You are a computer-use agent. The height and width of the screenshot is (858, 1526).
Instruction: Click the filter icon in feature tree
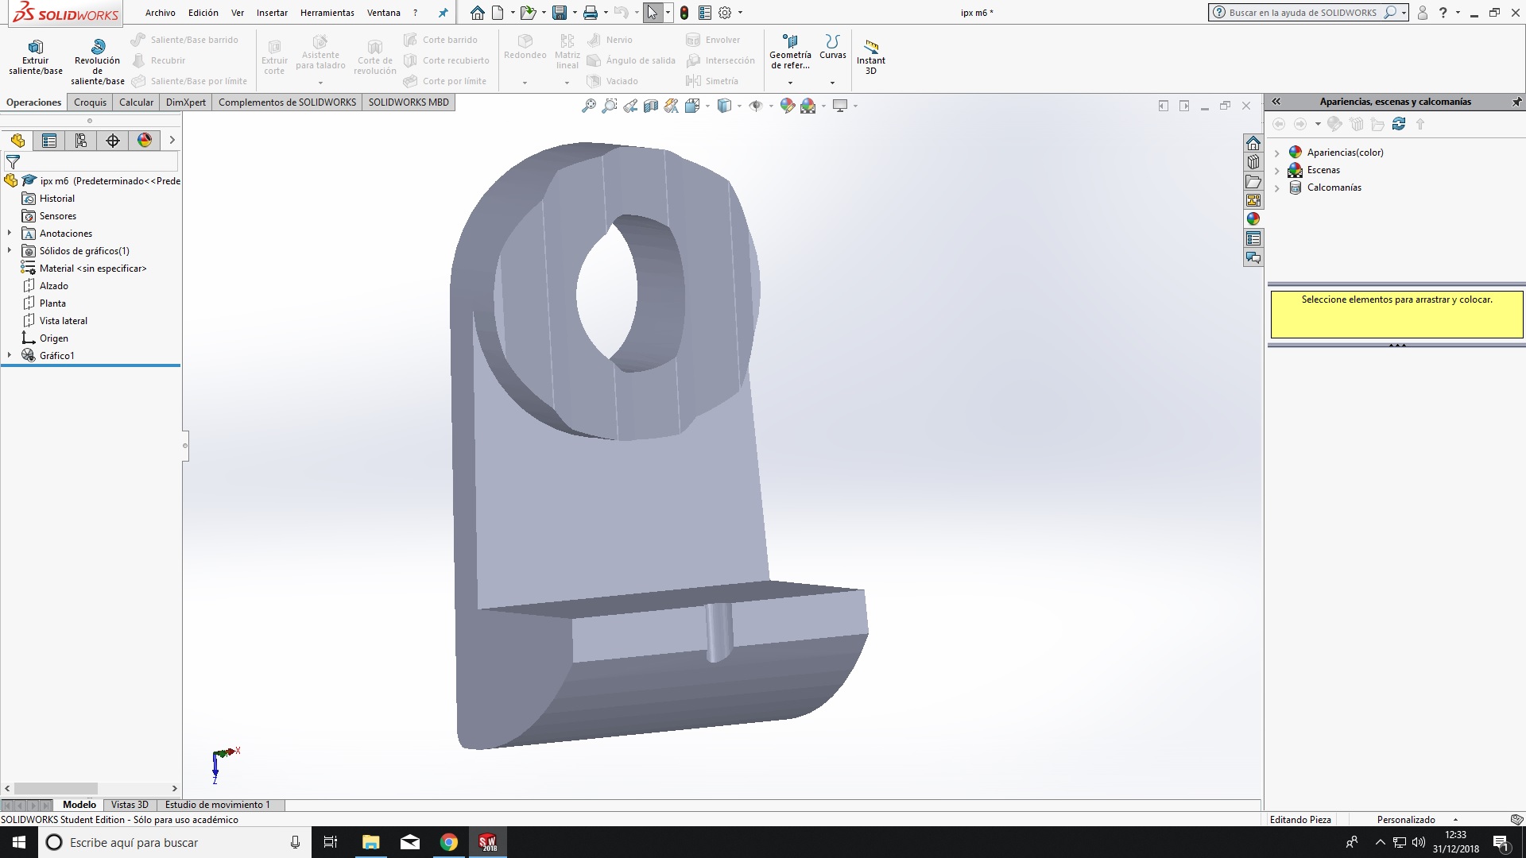(x=13, y=161)
